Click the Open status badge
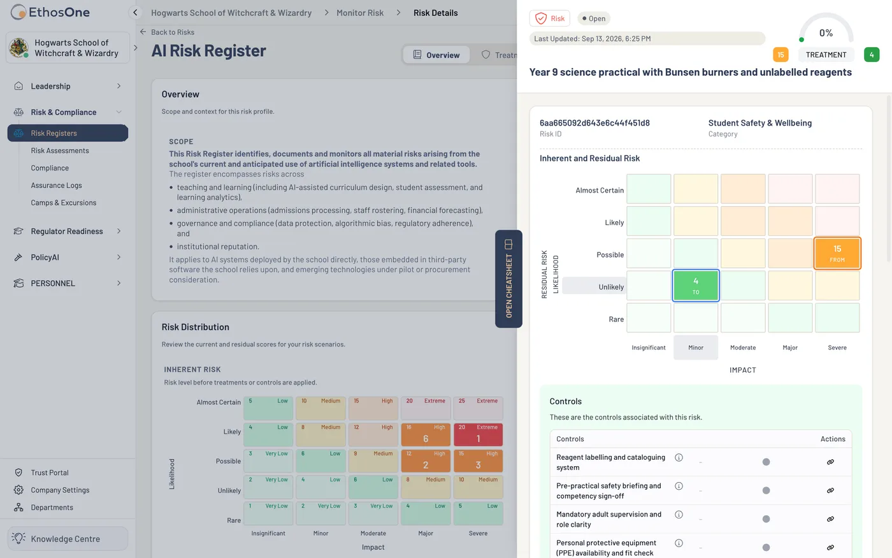The image size is (892, 558). pos(594,18)
